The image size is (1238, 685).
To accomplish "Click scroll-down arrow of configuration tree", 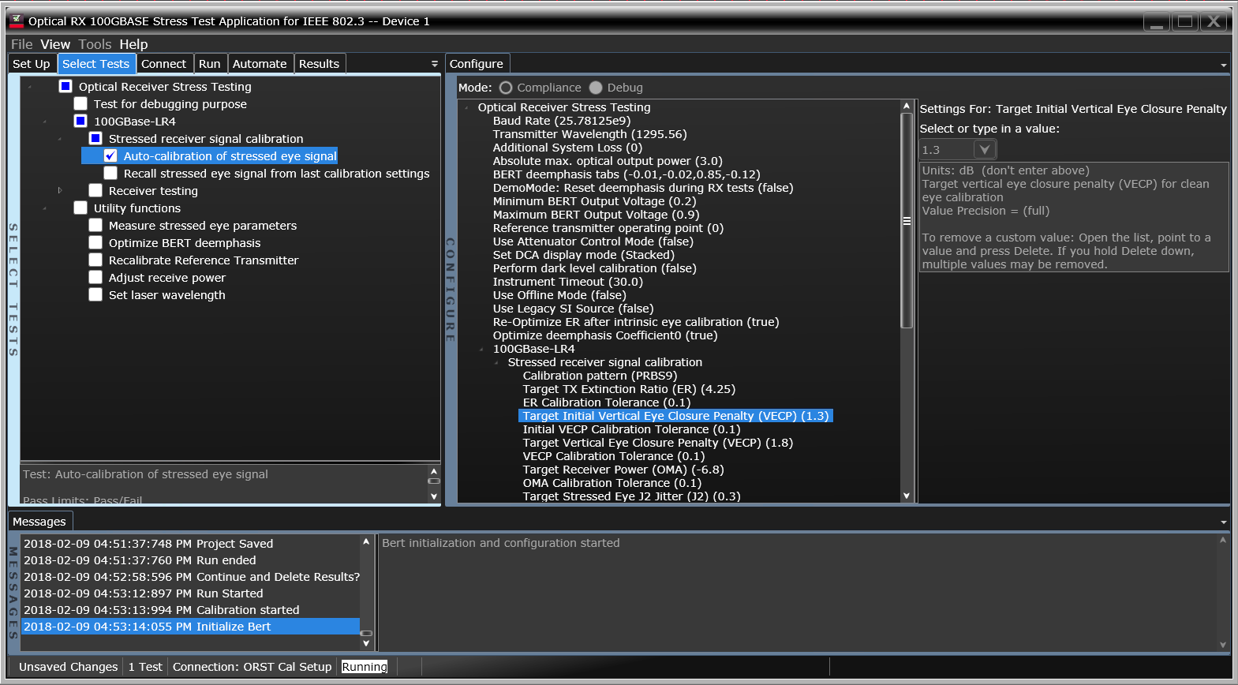I will point(907,496).
